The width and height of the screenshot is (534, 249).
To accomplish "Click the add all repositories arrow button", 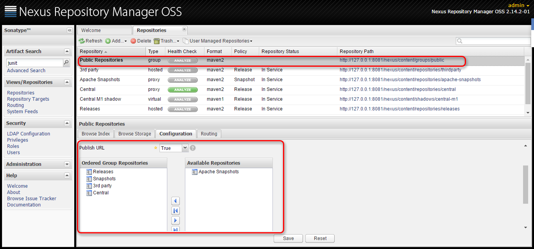I will pos(176,211).
